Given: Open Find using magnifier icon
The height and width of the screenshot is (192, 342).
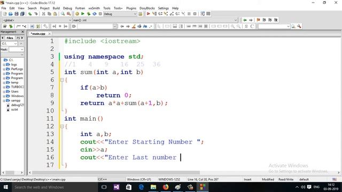Looking at the screenshot, I should click(63, 14).
